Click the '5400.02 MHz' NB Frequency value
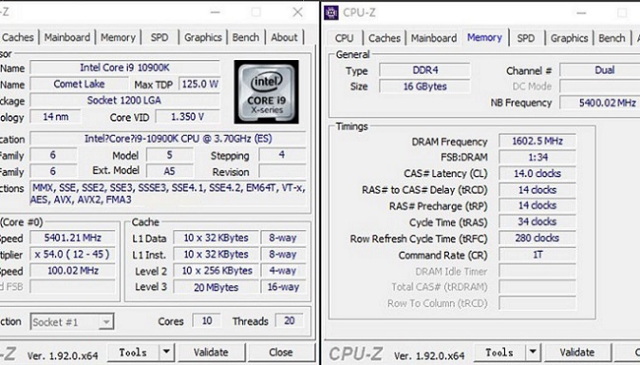 600,102
